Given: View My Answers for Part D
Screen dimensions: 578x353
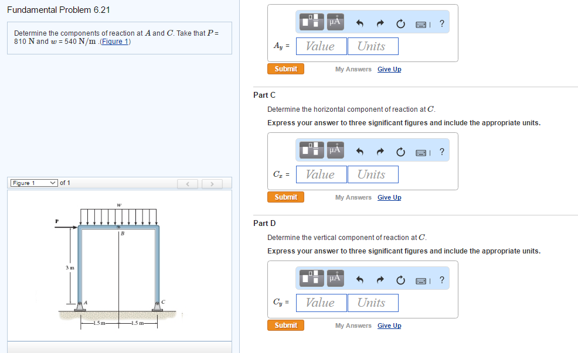Looking at the screenshot, I should [353, 325].
